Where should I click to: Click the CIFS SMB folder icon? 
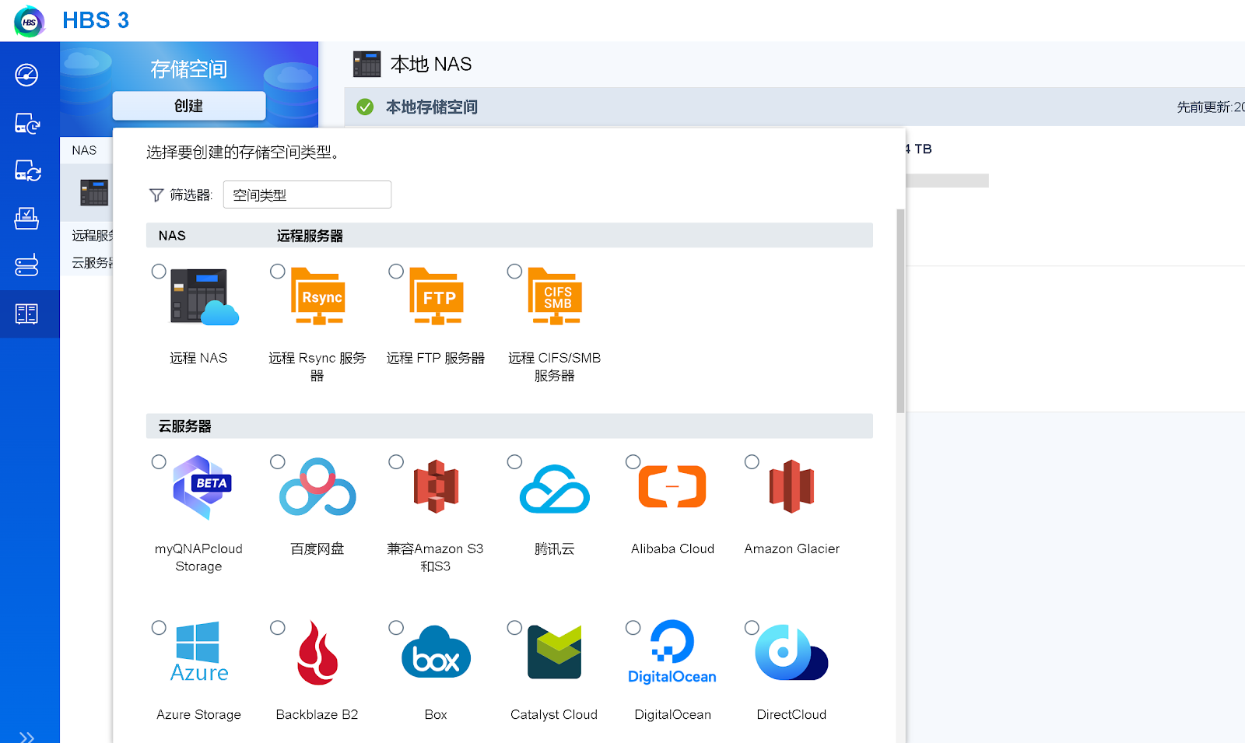[x=555, y=296]
